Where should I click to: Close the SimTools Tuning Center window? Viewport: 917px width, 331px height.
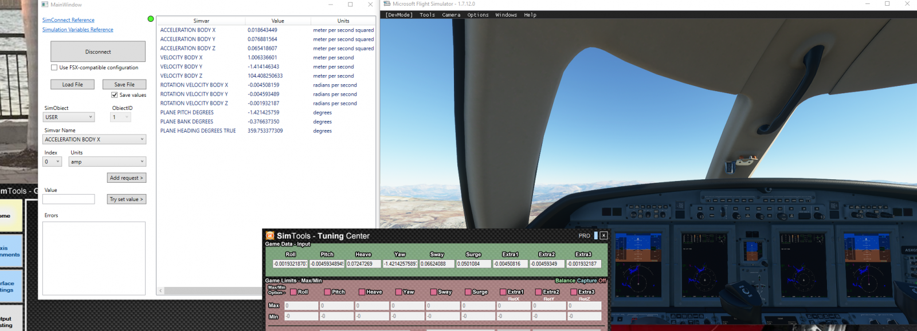click(x=604, y=235)
